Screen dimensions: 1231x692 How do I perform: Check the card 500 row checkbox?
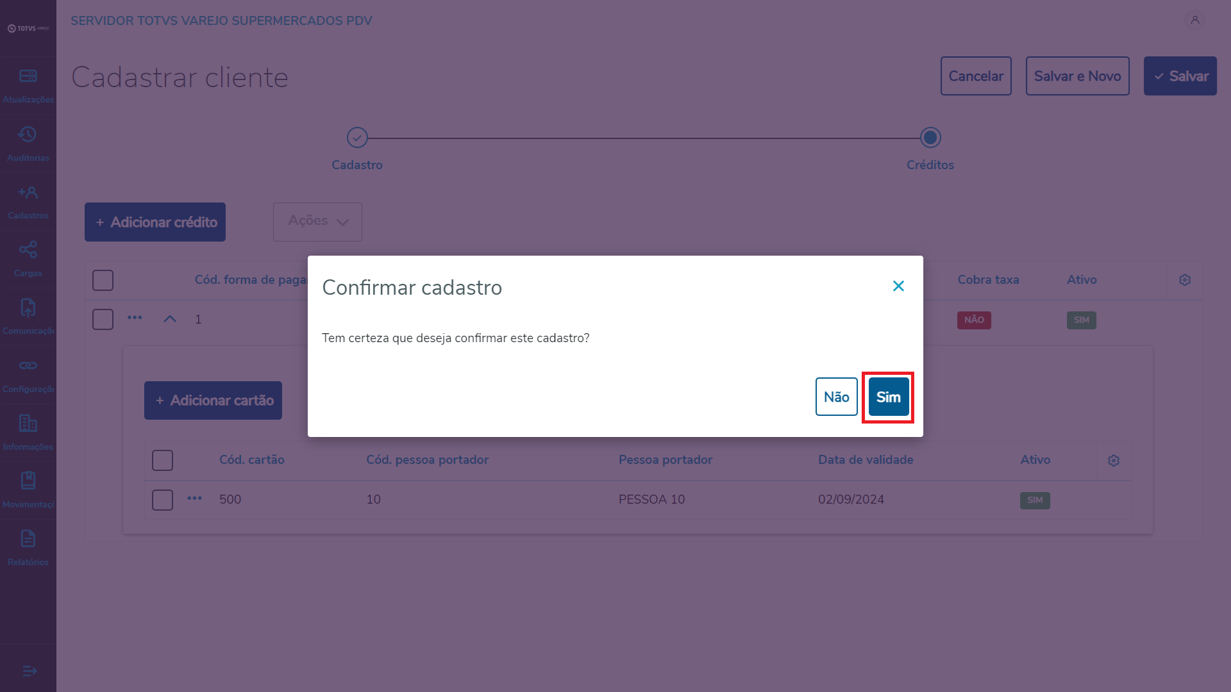point(162,499)
